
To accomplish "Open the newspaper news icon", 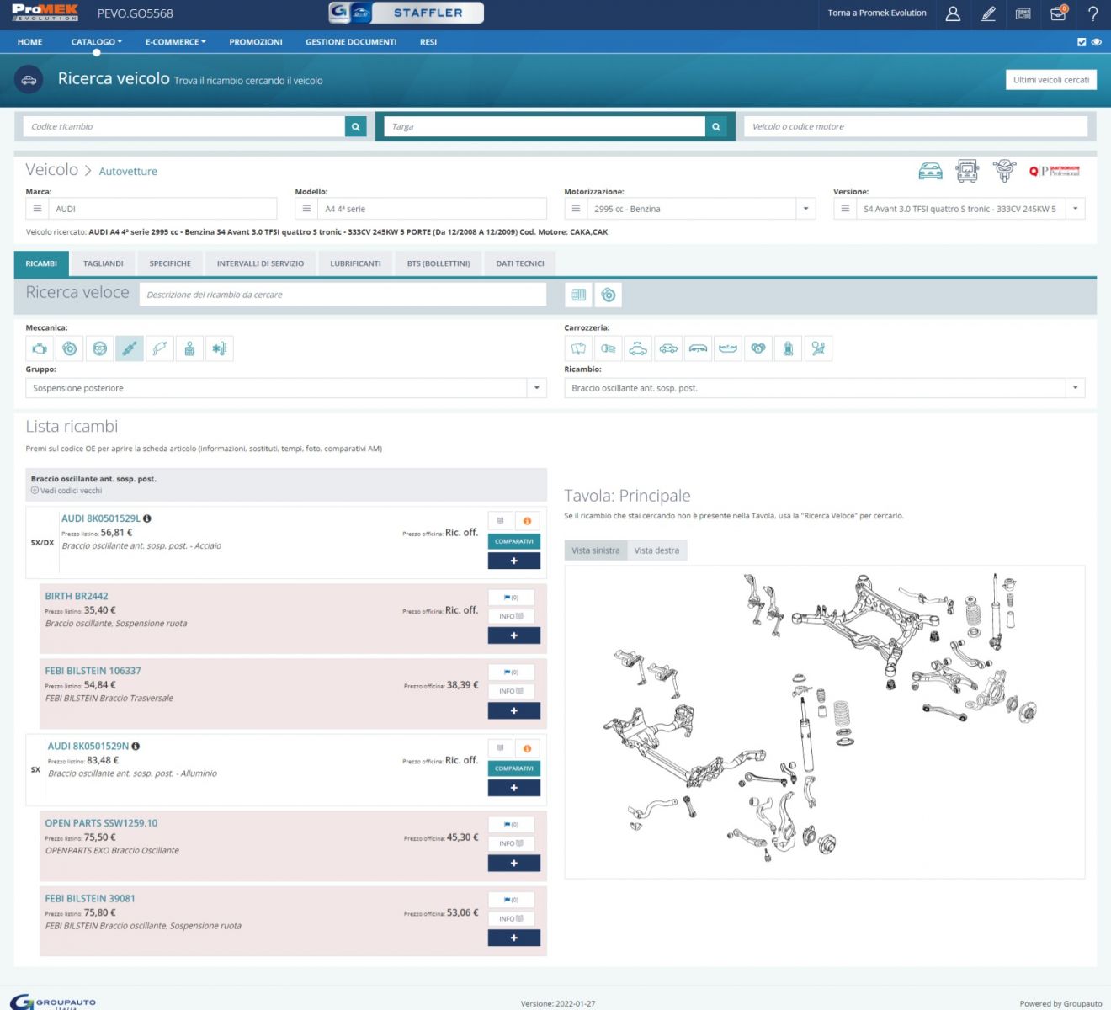I will point(1023,13).
